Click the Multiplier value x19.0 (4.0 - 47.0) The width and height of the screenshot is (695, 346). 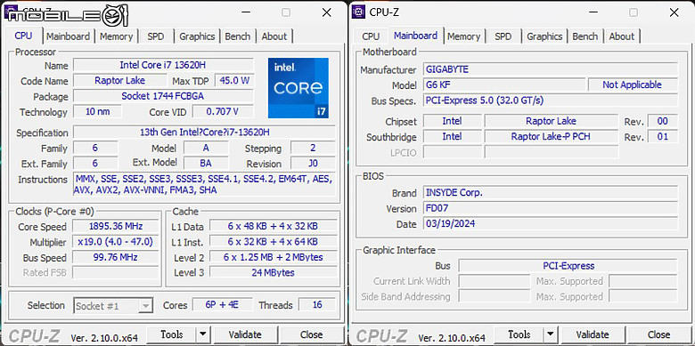point(115,242)
